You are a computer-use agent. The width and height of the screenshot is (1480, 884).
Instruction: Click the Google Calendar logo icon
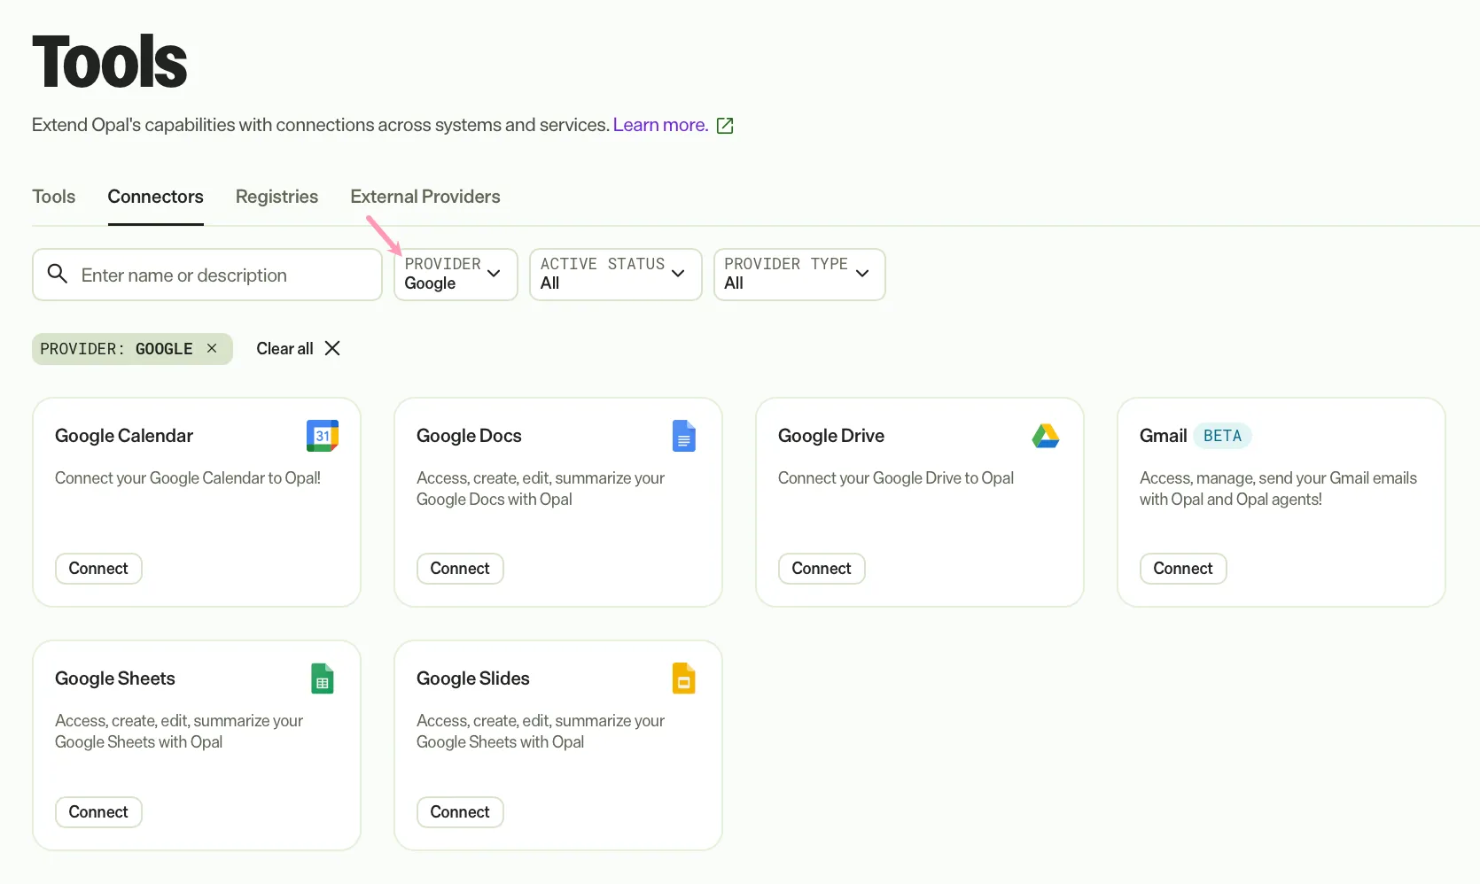323,436
